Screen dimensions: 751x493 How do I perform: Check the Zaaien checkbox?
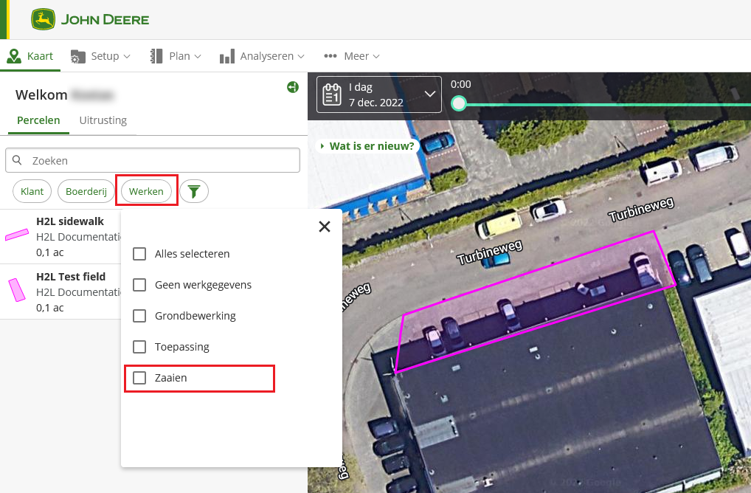point(139,378)
